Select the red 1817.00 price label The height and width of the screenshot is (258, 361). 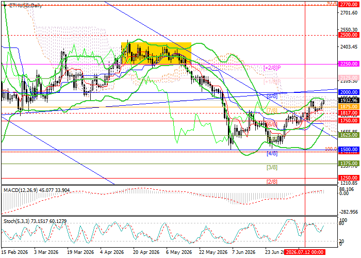[x=349, y=113]
